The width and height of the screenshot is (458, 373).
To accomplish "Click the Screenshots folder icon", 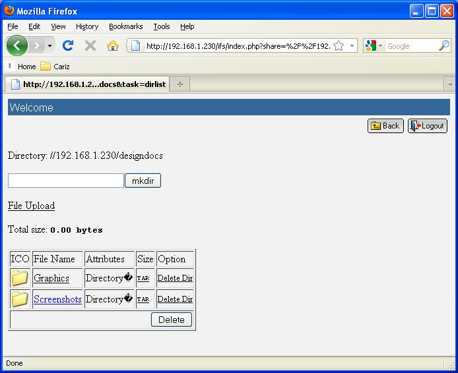I will click(20, 299).
